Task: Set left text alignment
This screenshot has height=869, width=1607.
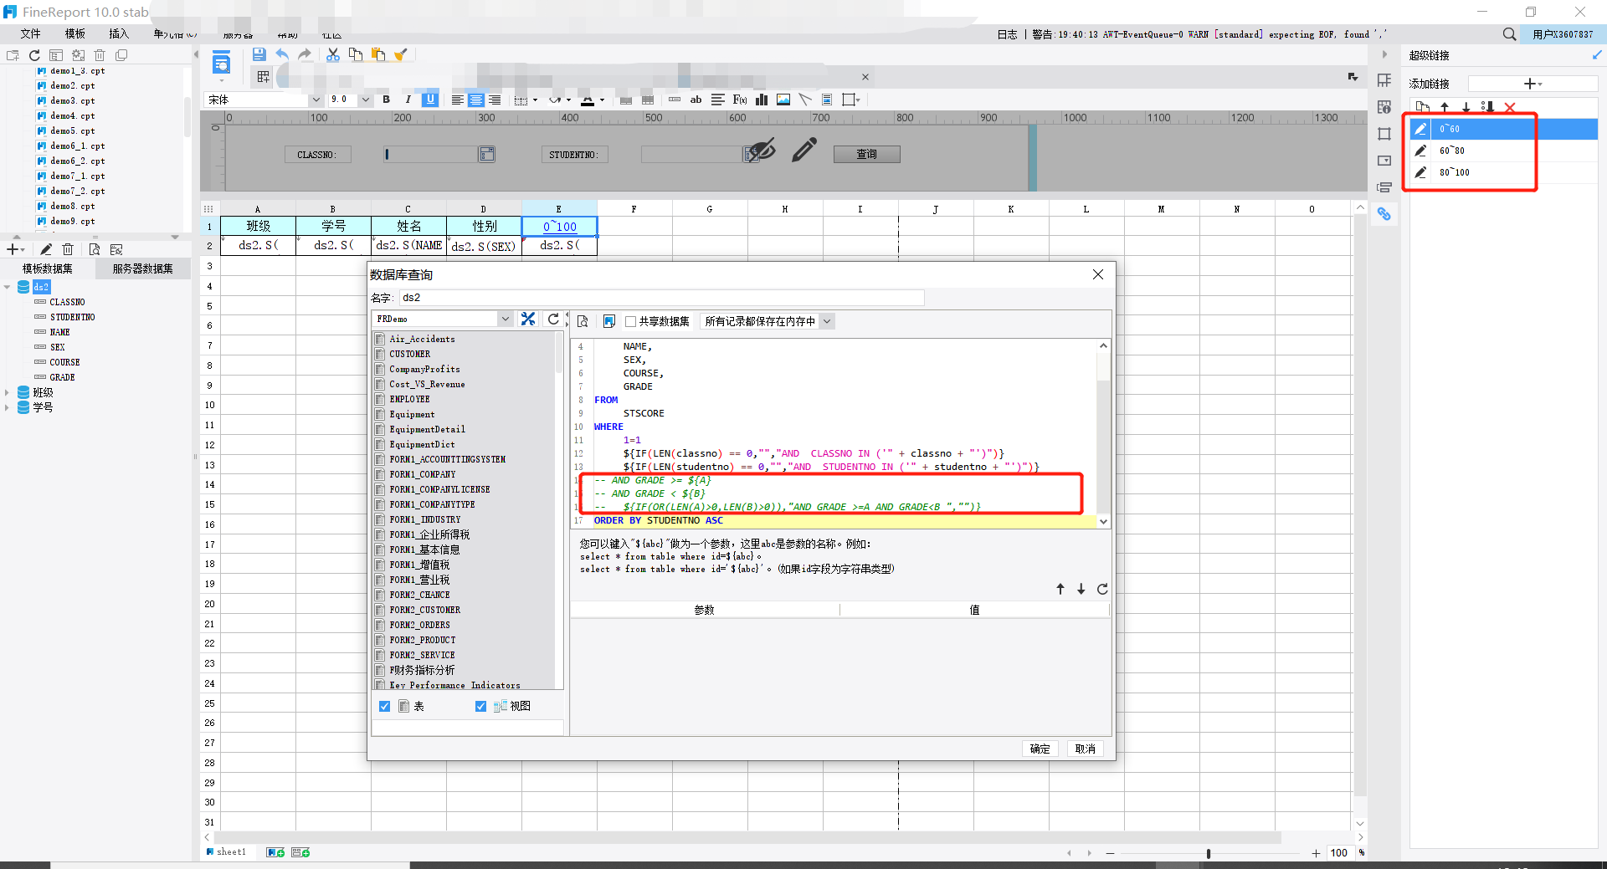Action: coord(458,100)
